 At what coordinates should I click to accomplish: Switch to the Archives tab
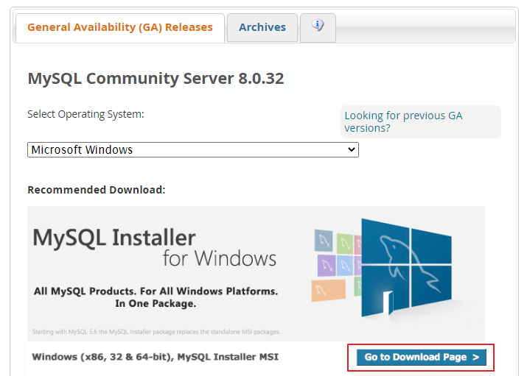262,28
